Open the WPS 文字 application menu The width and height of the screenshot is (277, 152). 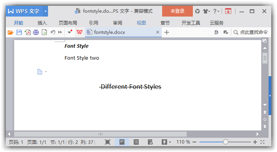(24, 11)
